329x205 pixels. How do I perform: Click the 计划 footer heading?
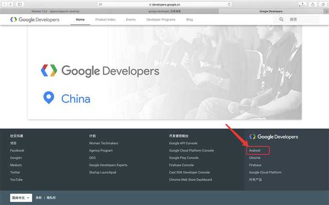[x=92, y=136]
